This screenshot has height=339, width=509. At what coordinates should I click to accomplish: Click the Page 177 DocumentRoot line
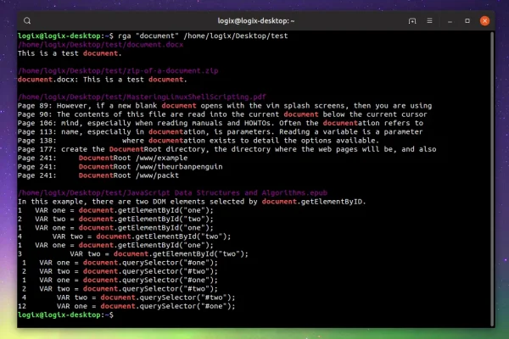pos(227,149)
